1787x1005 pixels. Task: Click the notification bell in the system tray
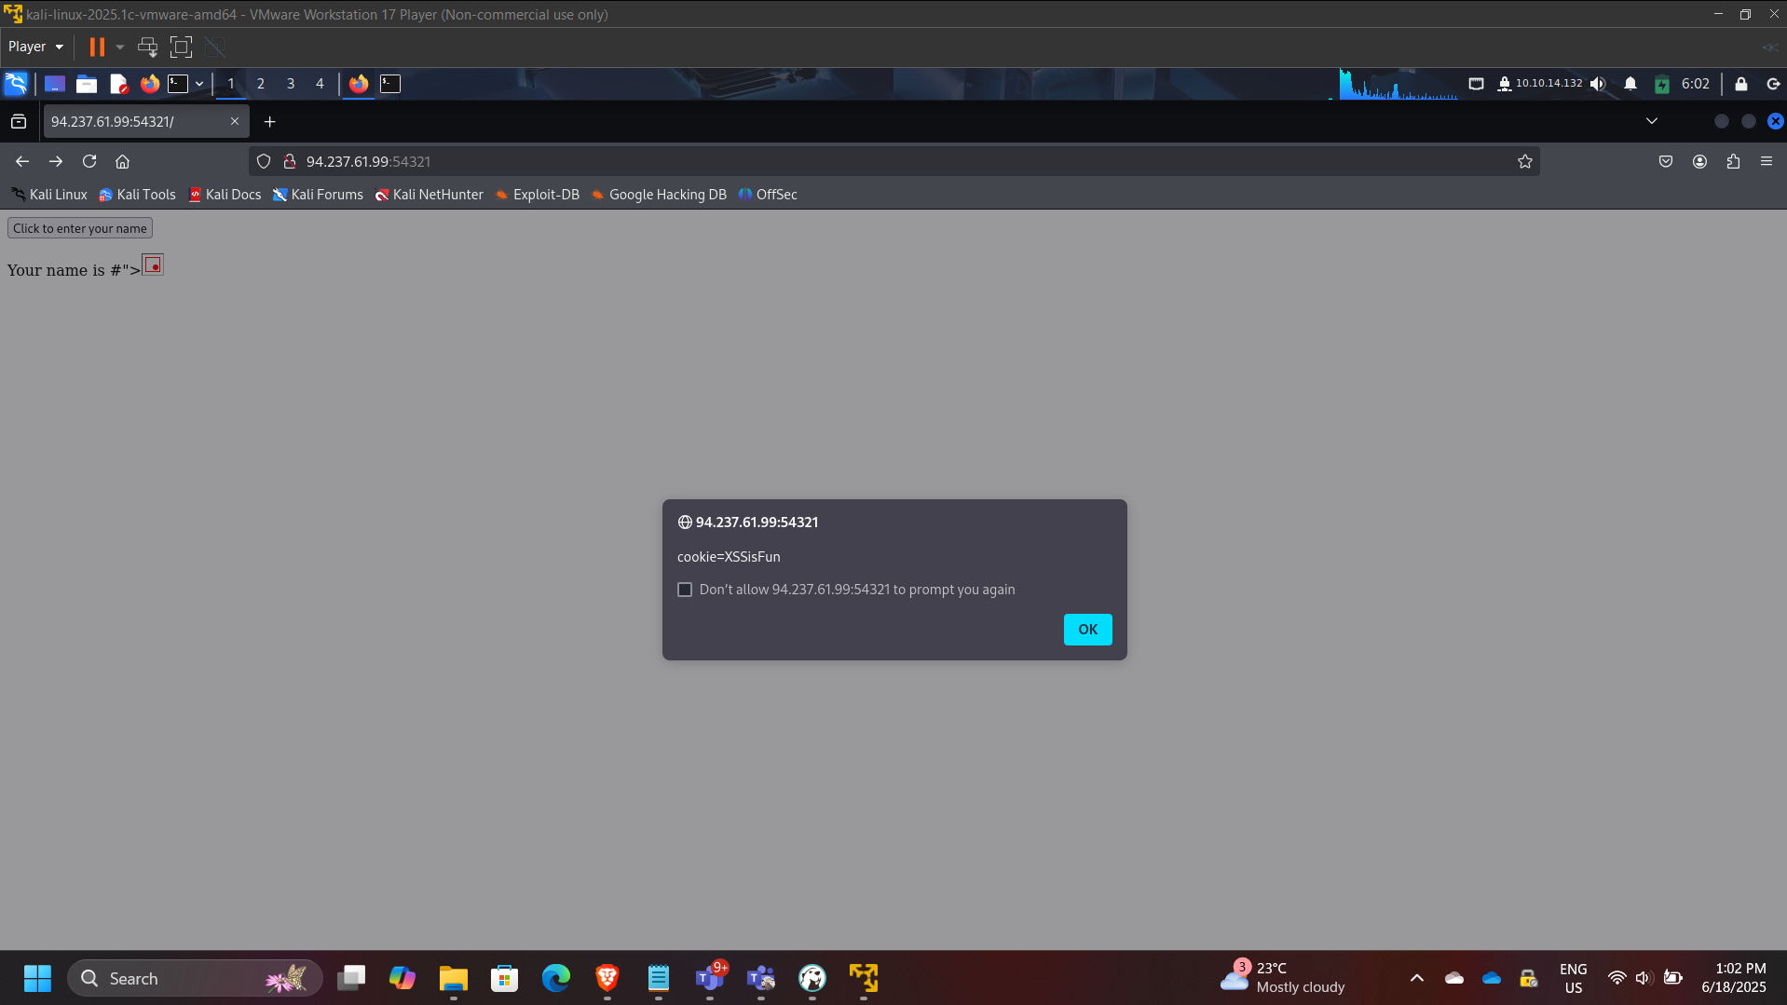click(1630, 84)
